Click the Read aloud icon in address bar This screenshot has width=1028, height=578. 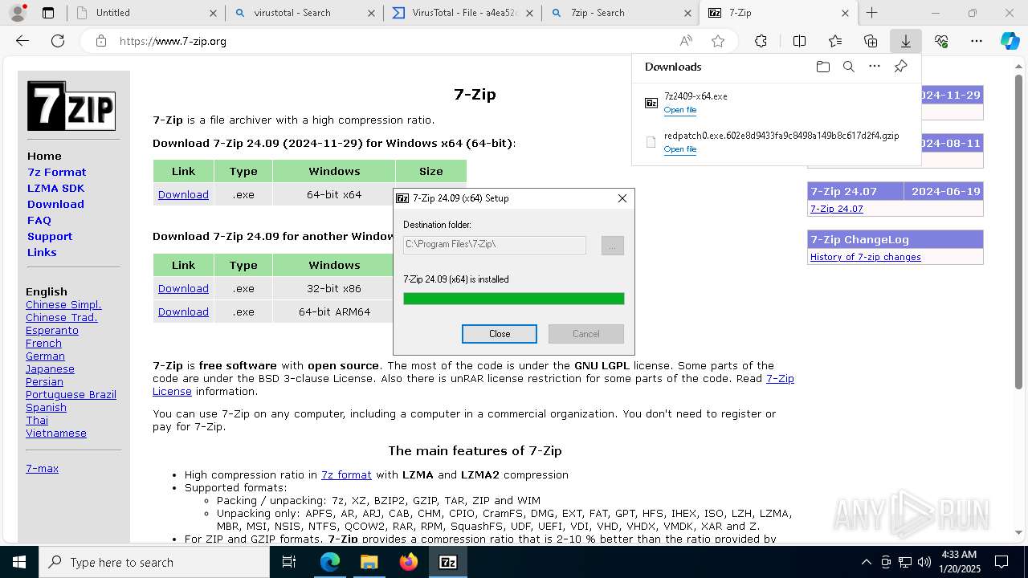[686, 41]
